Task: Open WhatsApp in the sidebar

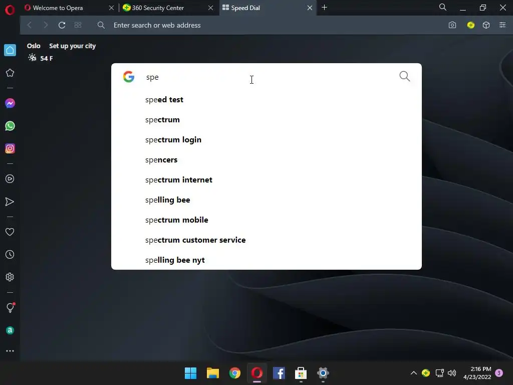Action: coord(10,126)
